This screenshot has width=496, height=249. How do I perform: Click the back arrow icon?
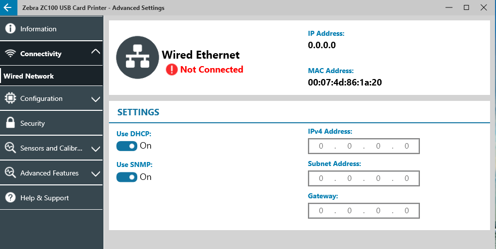click(x=8, y=7)
